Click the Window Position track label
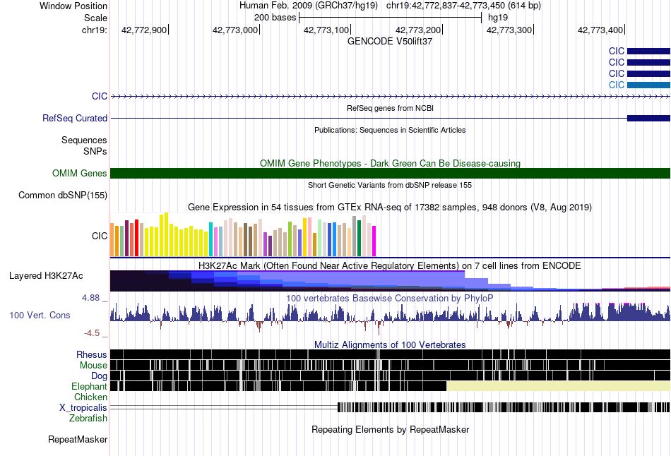The image size is (671, 456). point(73,6)
